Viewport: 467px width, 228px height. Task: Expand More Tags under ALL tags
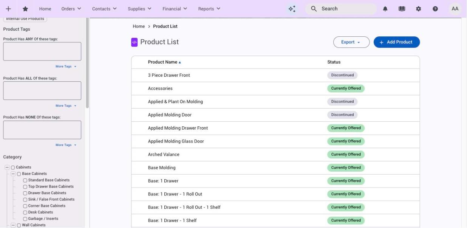66,106
